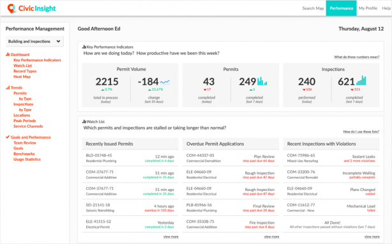Click view more under Recent Inspections with Violations
Screen dimensions: 392x244
[372, 236]
